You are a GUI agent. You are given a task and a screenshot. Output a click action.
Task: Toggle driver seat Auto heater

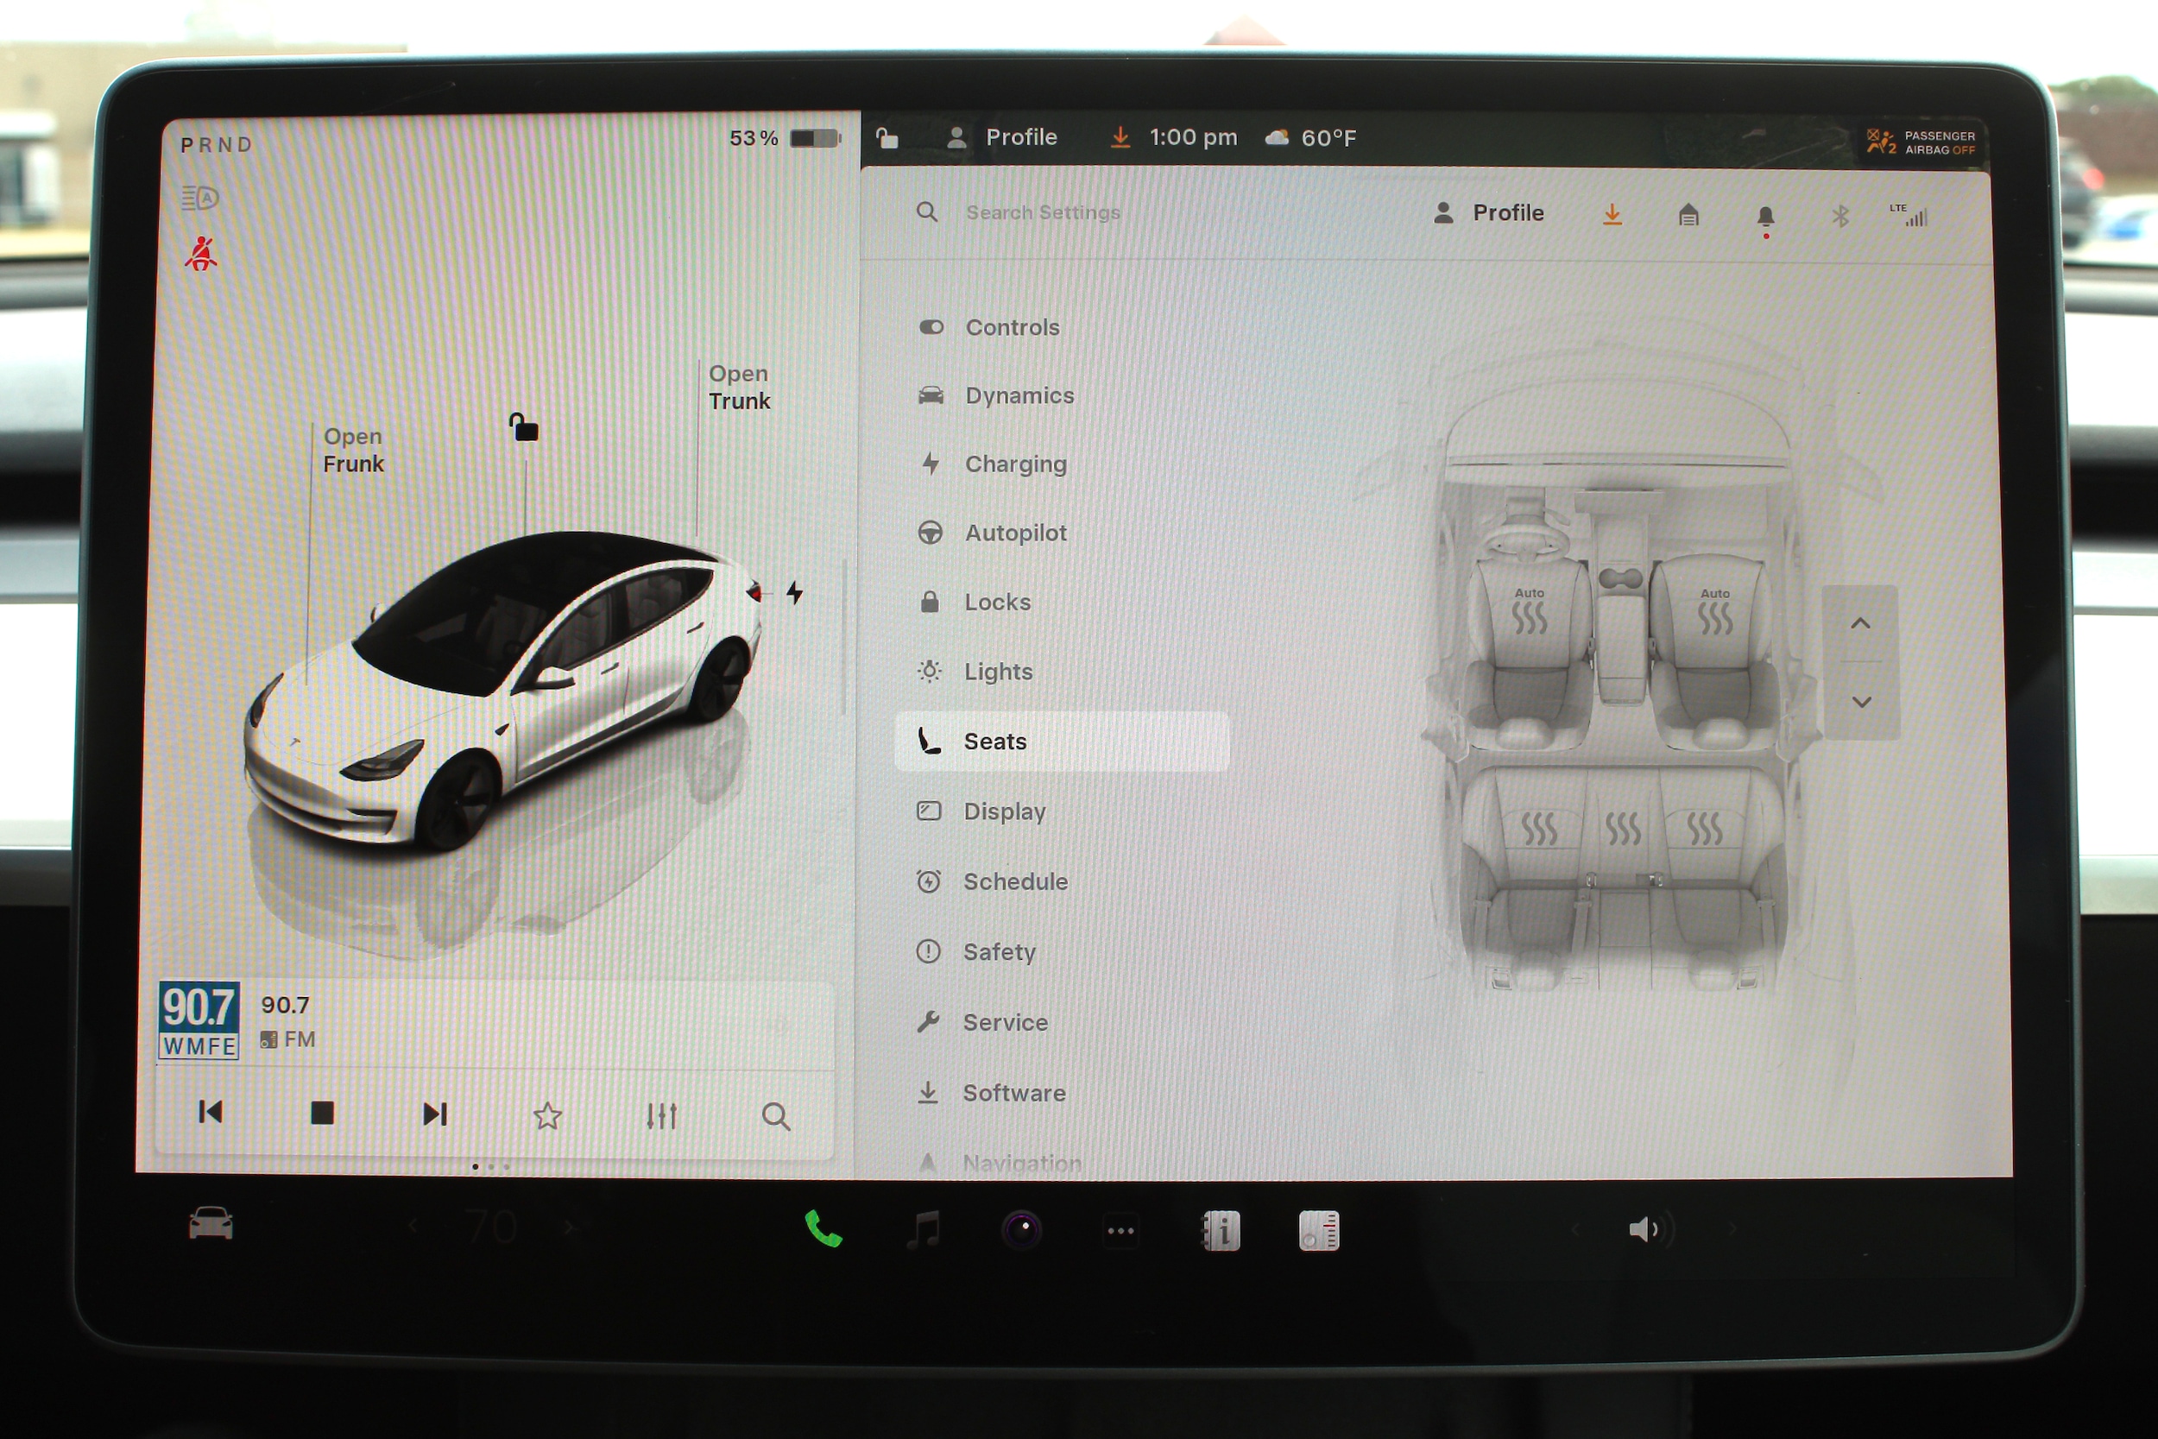point(1529,615)
